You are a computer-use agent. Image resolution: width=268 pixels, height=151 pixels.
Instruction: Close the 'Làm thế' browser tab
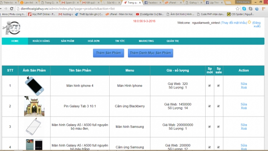(x=36, y=2)
